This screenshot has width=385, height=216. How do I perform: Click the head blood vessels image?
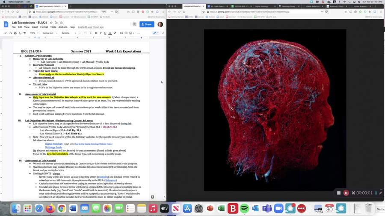275,110
